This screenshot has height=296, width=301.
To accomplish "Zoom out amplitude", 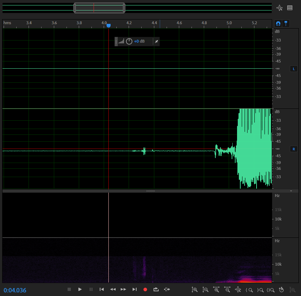I will pos(206,289).
